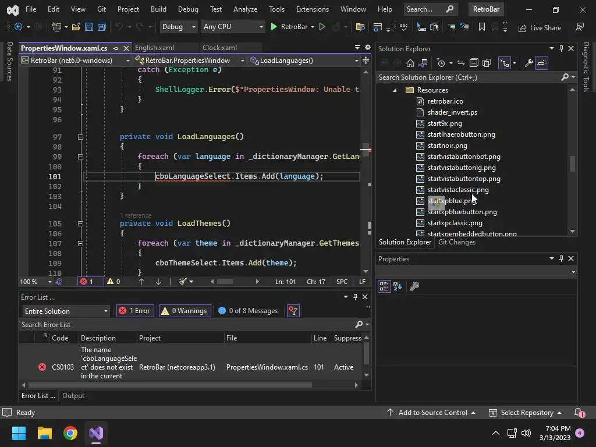Click the Find in Files toolbar icon
The width and height of the screenshot is (596, 447).
360,27
